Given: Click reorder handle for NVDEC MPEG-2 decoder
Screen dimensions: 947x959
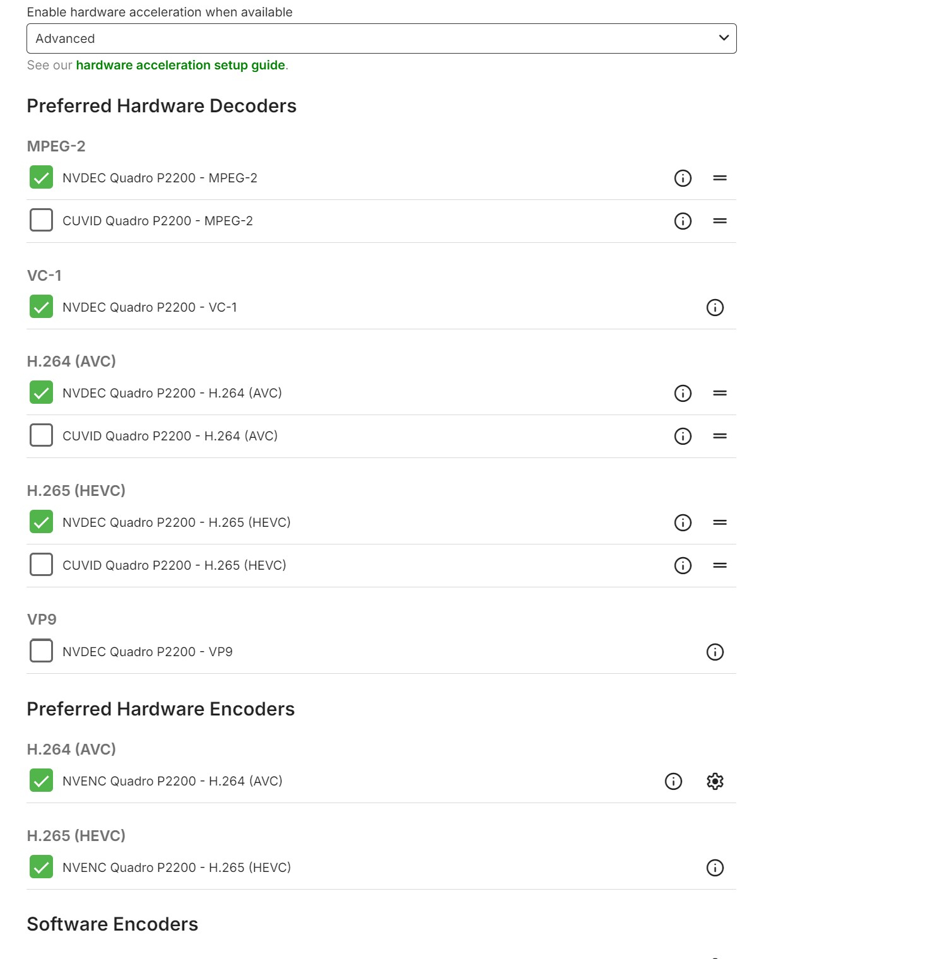Looking at the screenshot, I should coord(720,178).
